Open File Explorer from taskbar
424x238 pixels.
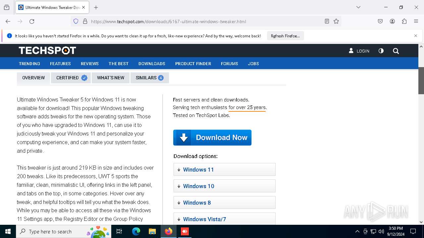[152, 231]
